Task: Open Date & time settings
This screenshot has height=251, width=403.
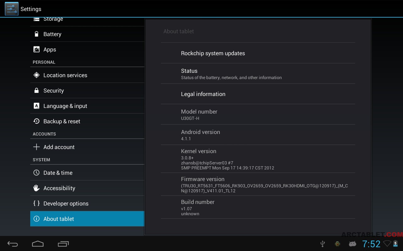Action: point(87,173)
